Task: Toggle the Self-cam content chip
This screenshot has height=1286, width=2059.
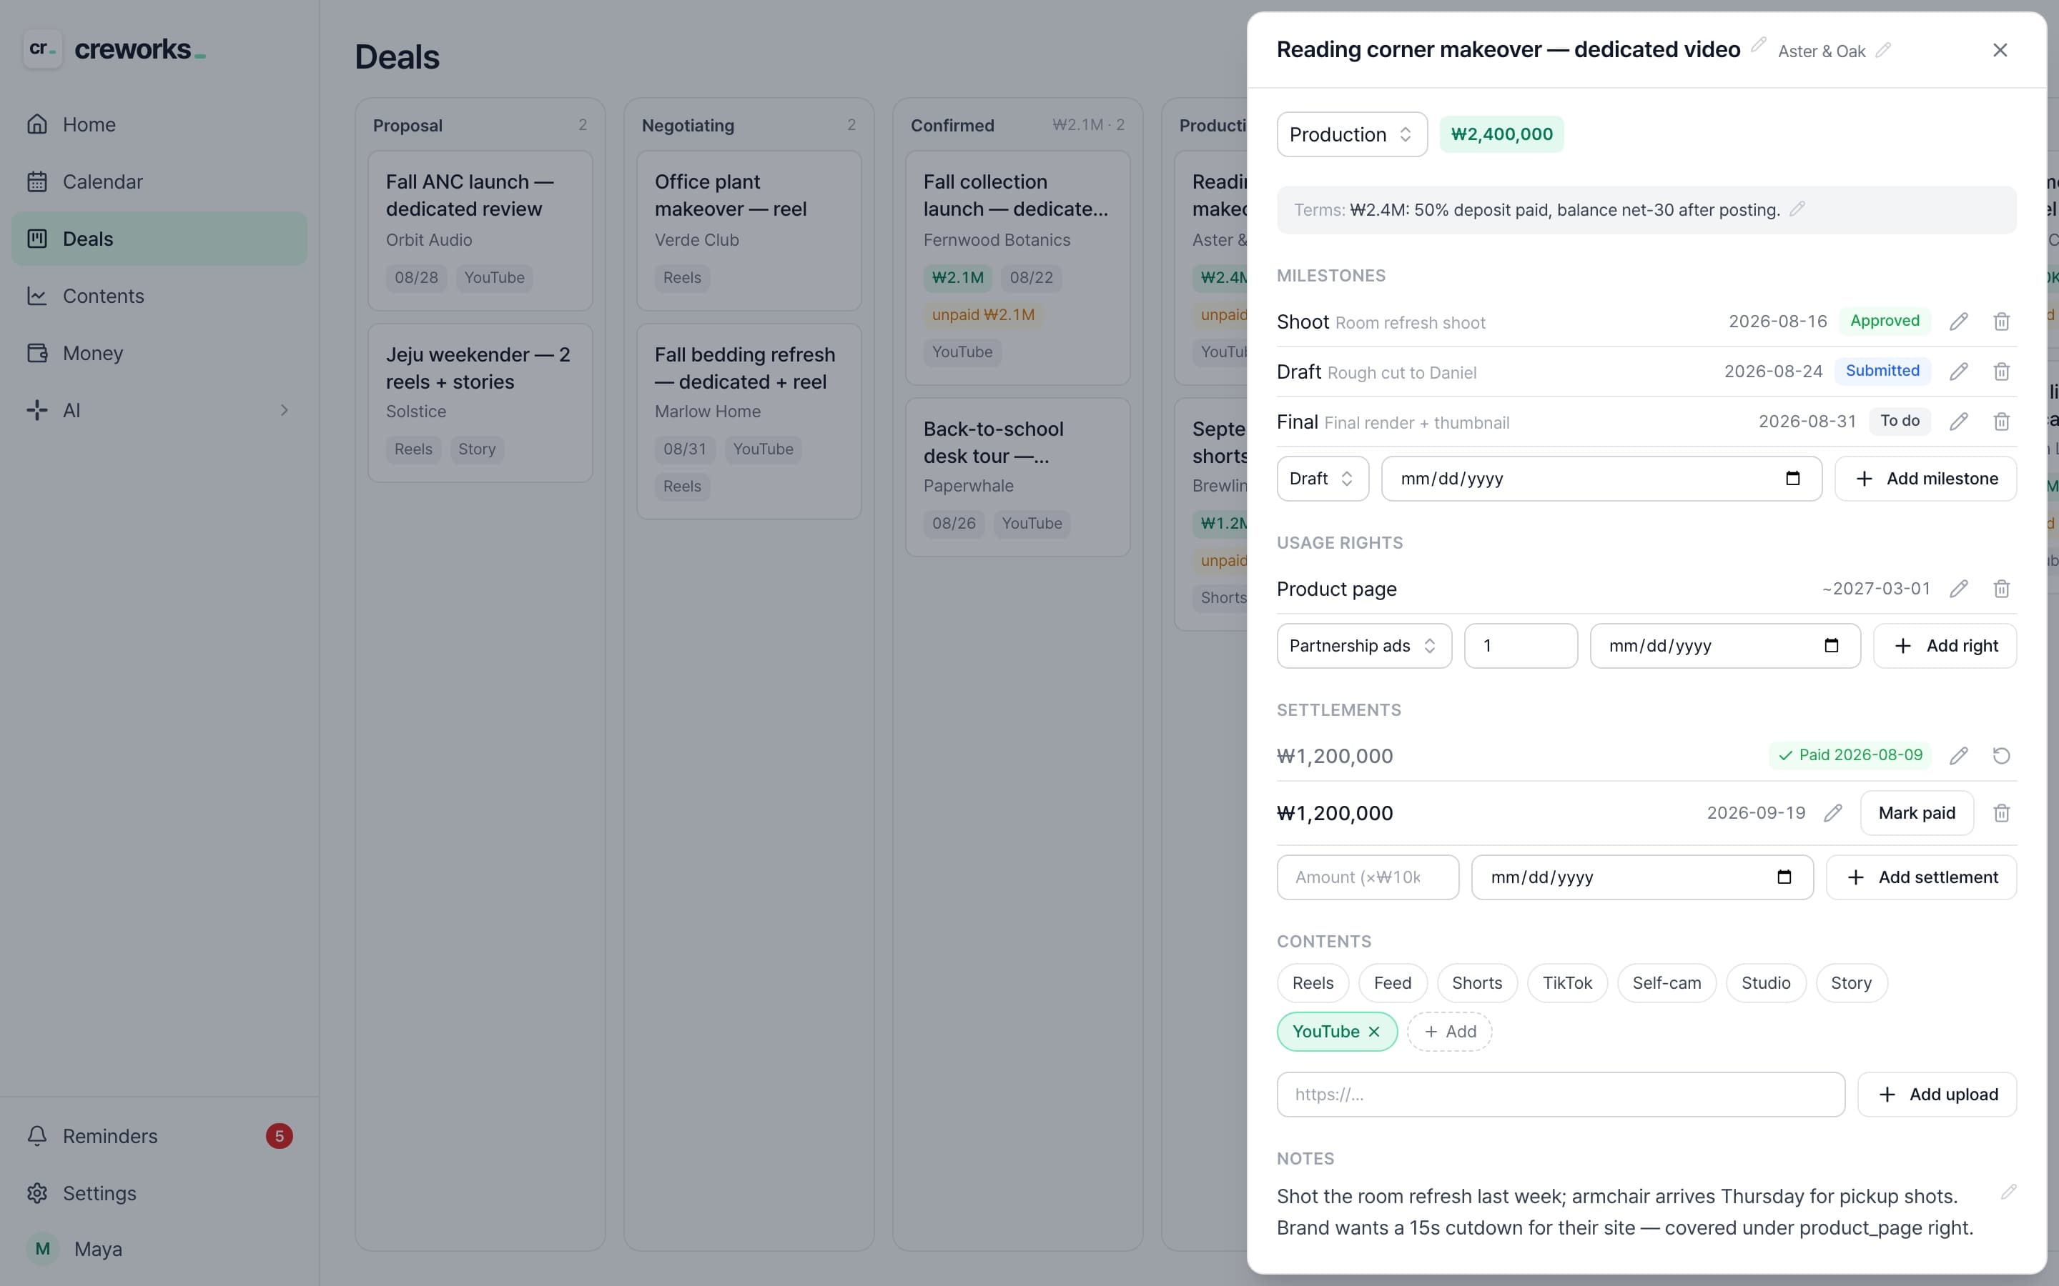Action: [x=1667, y=983]
